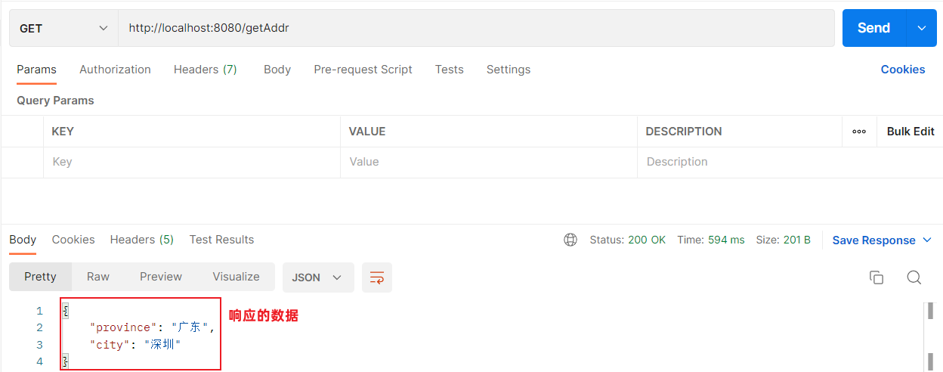Open search in response via magnifier icon

(914, 277)
